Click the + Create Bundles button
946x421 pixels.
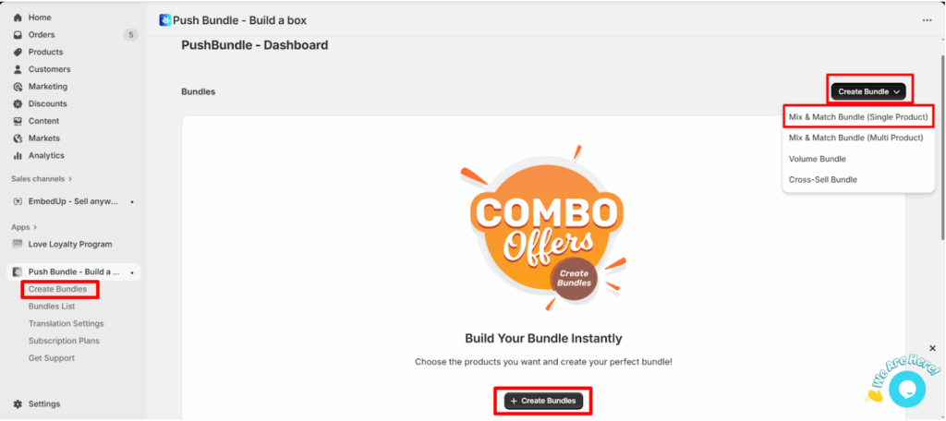coord(543,401)
